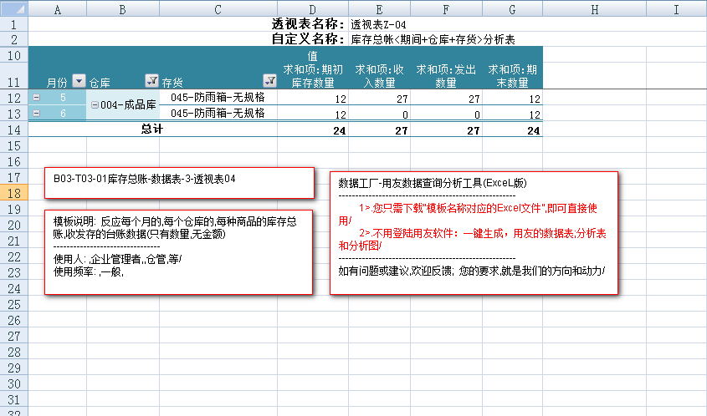Select the B03-T03-01库存总帐 text box
This screenshot has height=416, width=707.
click(x=179, y=182)
